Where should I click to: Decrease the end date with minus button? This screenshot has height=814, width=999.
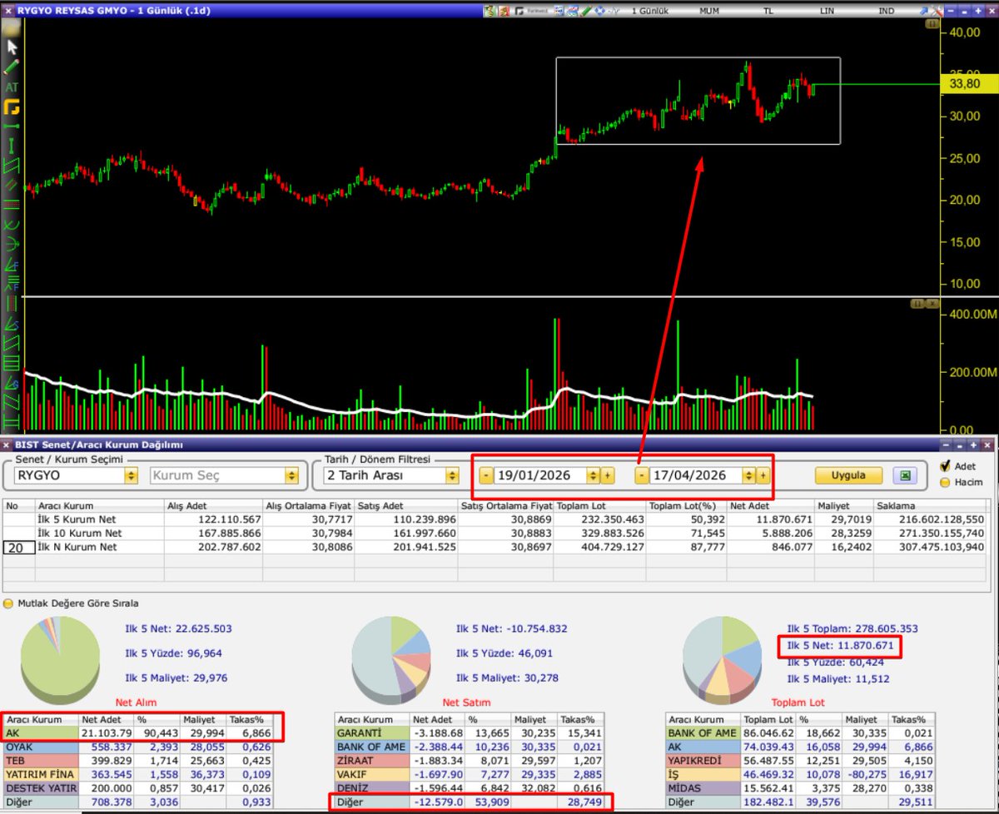pyautogui.click(x=641, y=475)
